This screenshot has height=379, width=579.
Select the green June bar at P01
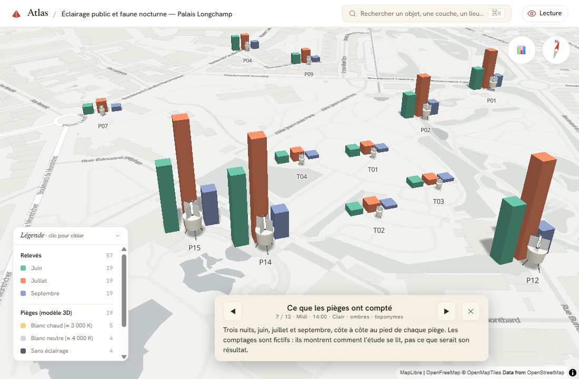pos(476,78)
